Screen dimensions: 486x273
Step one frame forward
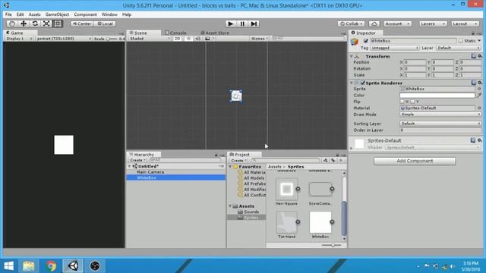254,24
